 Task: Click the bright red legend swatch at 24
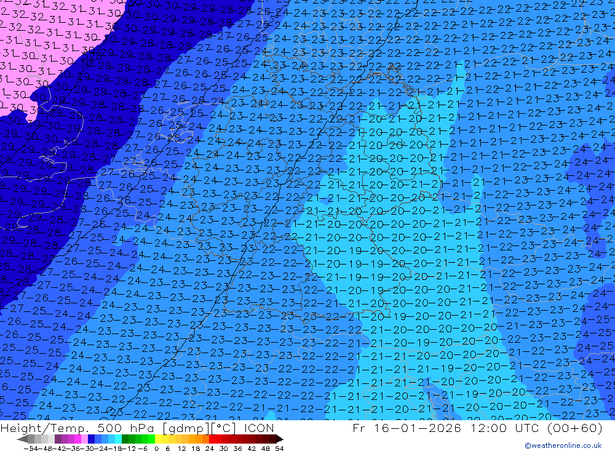[x=212, y=439]
